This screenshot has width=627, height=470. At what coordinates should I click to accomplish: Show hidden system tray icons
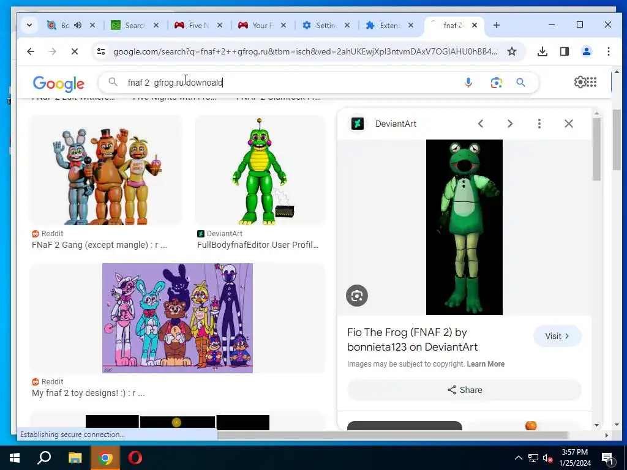[x=518, y=458]
